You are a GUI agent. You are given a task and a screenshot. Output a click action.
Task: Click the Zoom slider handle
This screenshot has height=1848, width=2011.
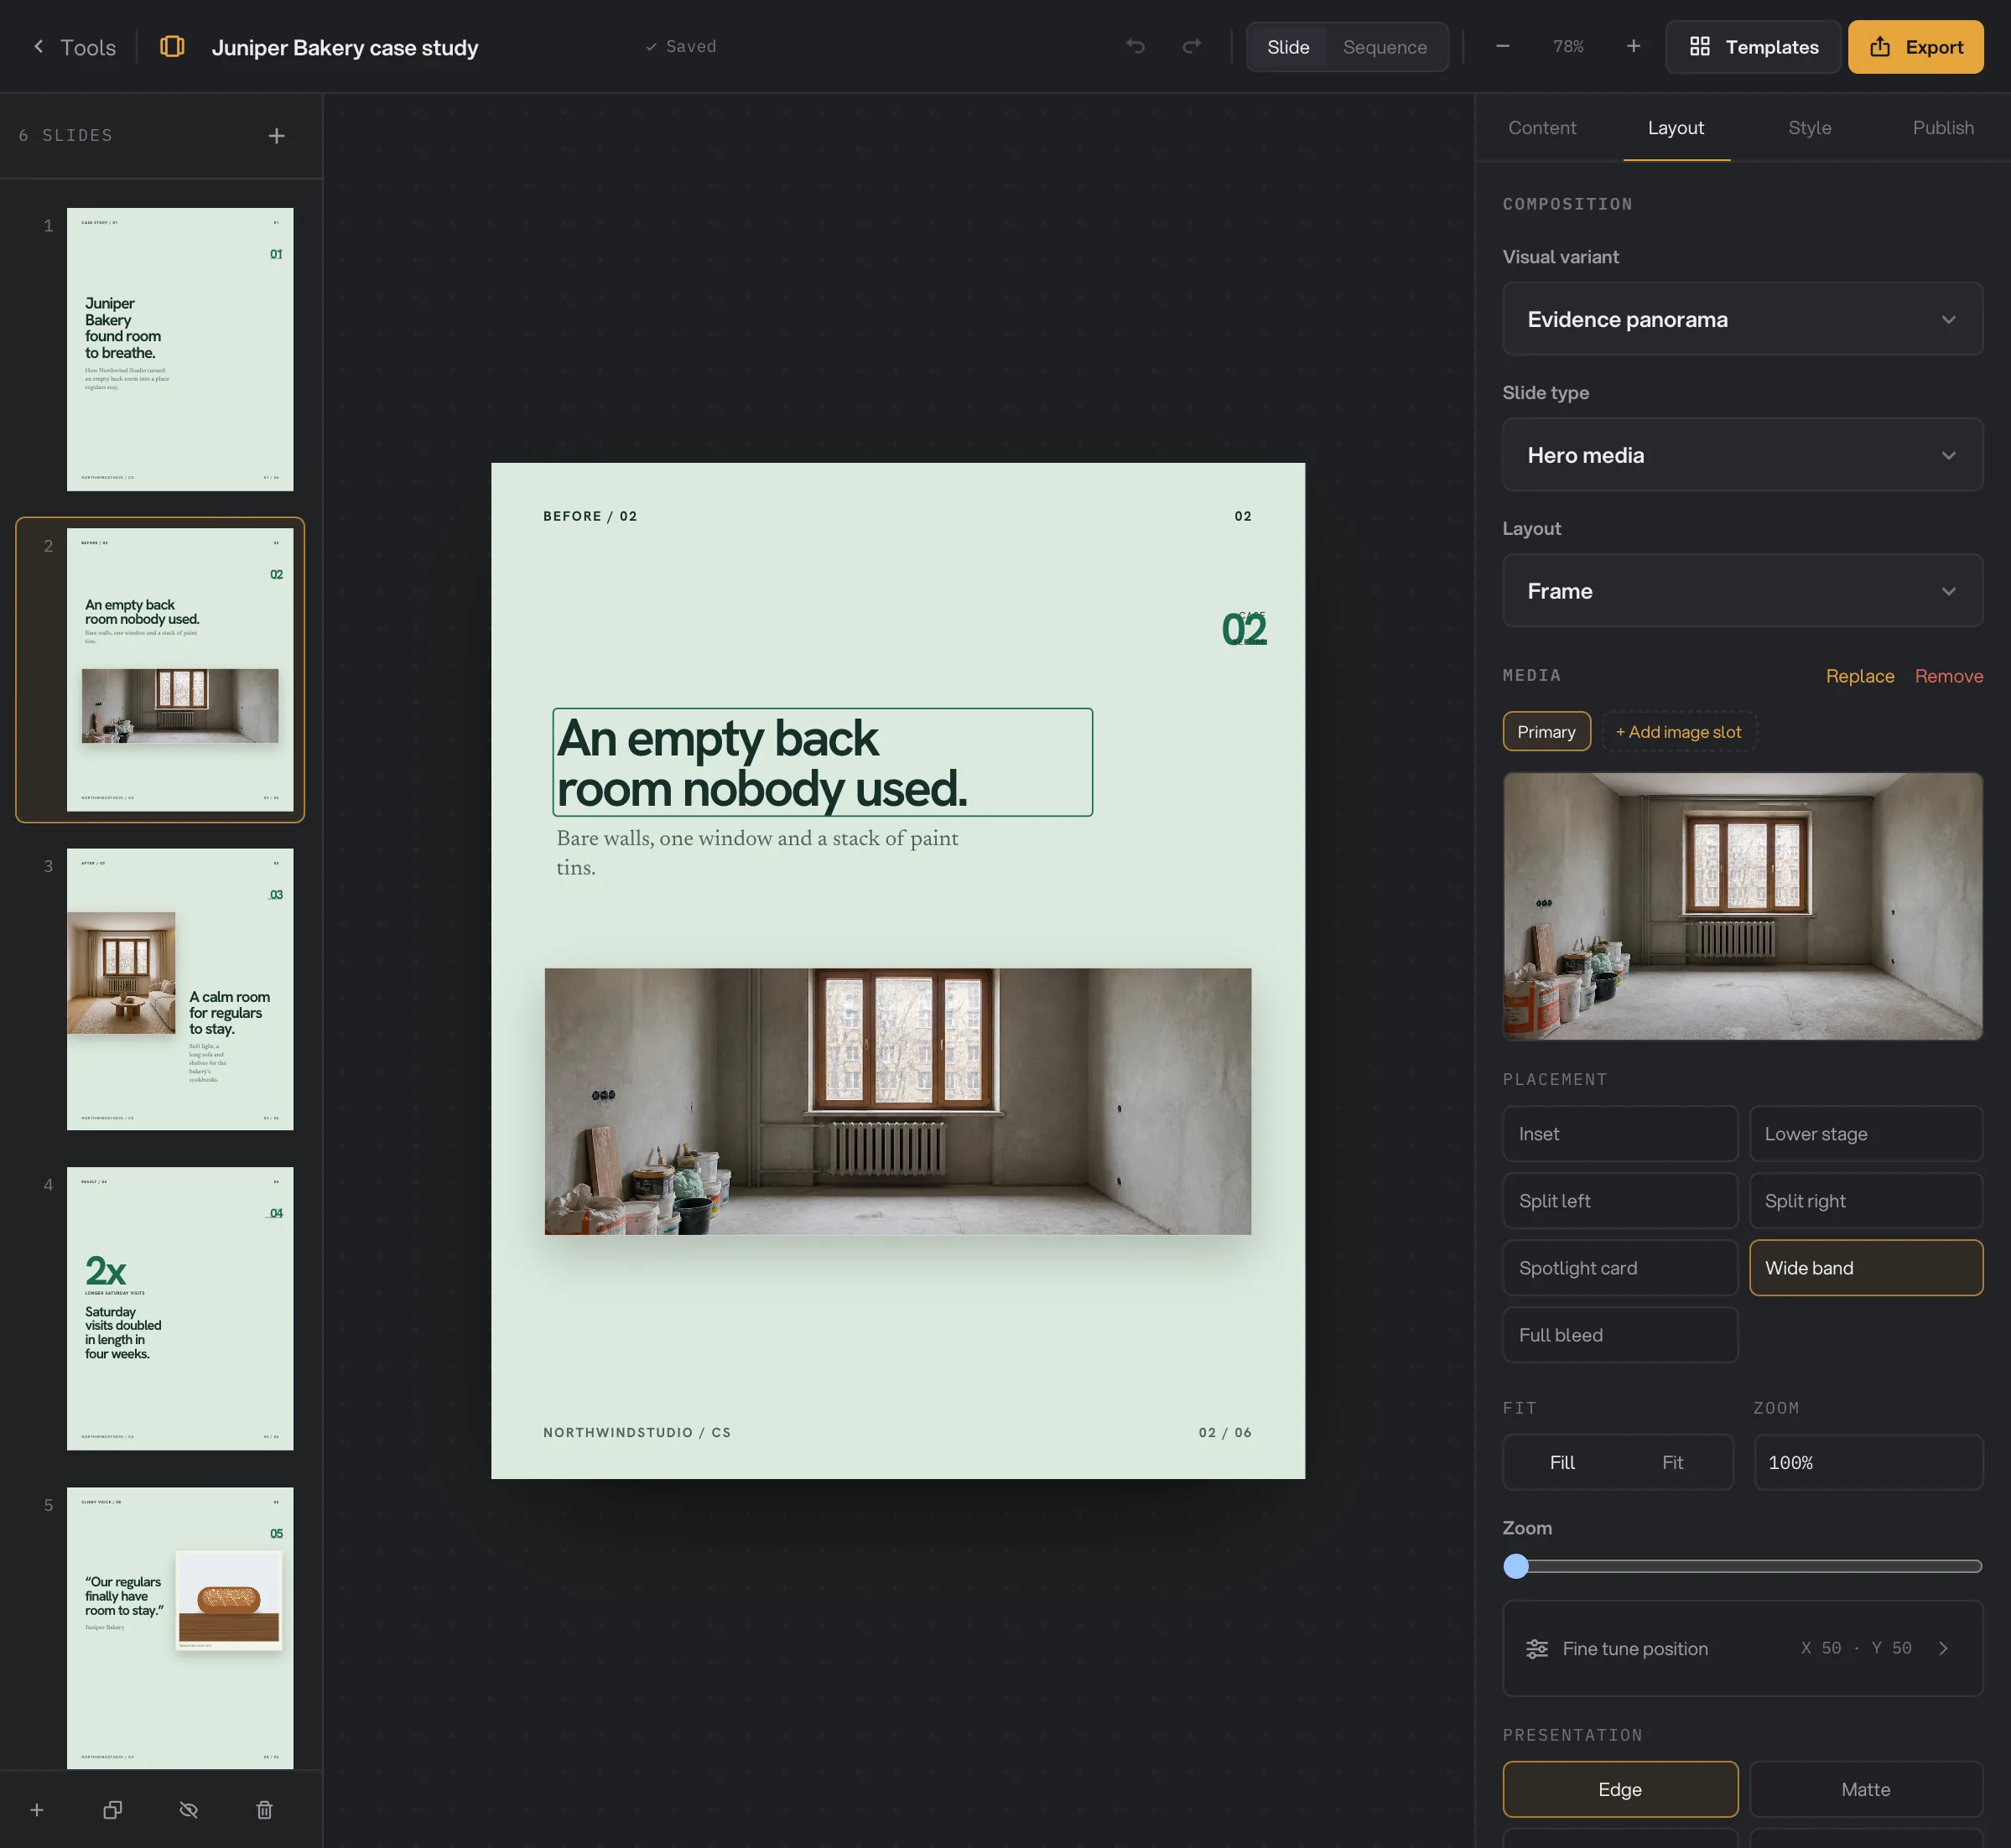[x=1516, y=1567]
